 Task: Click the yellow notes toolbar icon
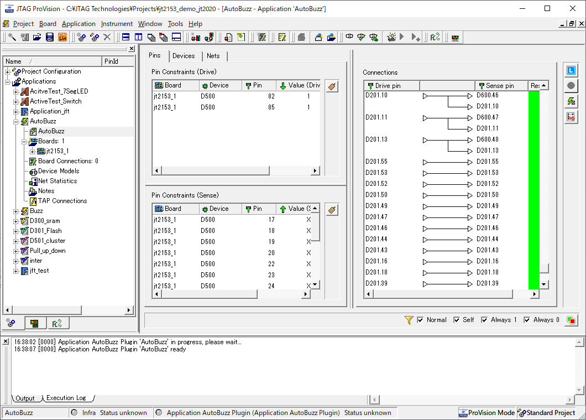(x=282, y=37)
